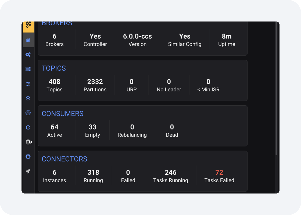
Task: Select the 64 Active consumers stat
Action: coord(55,131)
